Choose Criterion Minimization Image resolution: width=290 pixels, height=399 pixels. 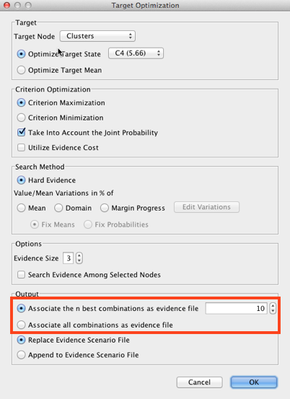21,118
